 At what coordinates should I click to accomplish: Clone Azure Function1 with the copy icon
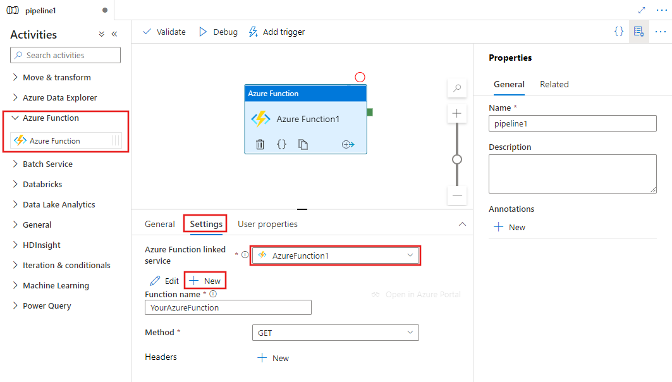point(303,144)
